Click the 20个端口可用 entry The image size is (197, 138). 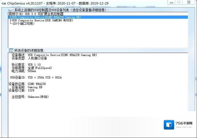[23, 24]
